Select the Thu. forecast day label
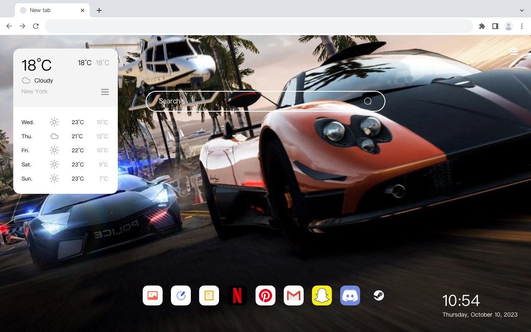The image size is (531, 332). coord(27,136)
